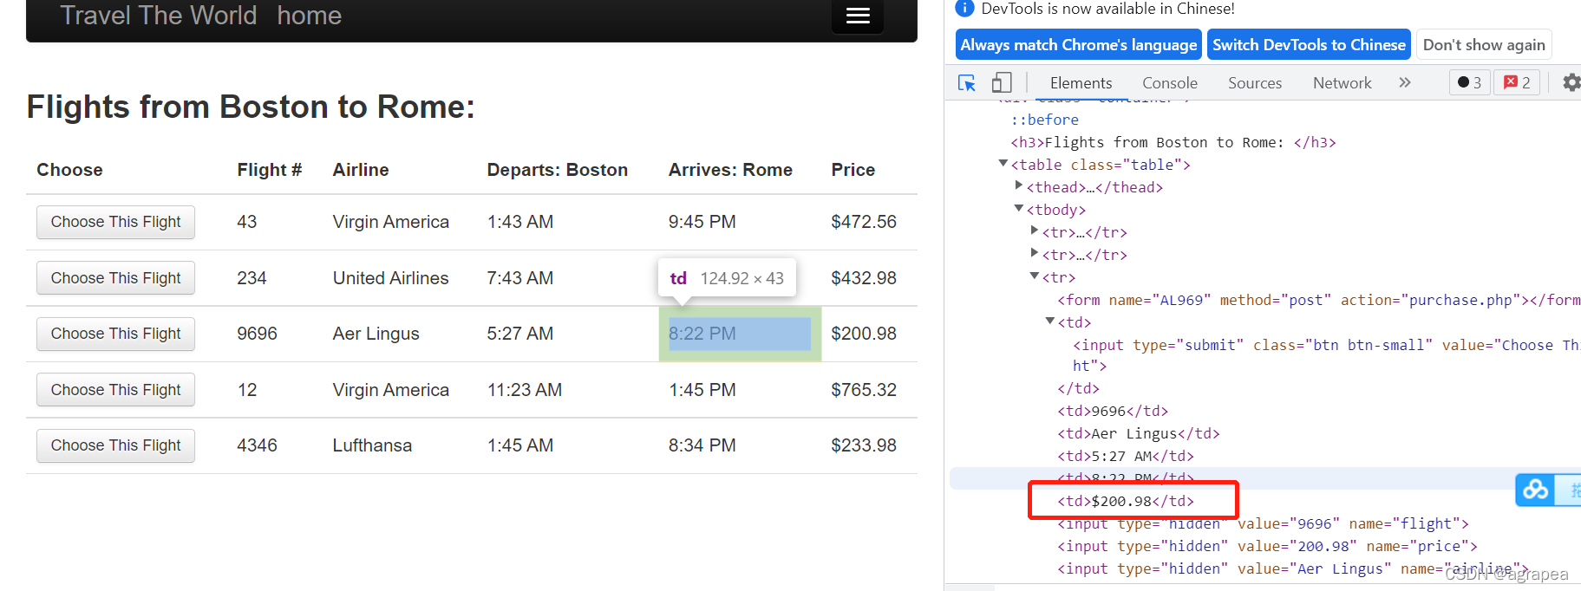The image size is (1581, 591).
Task: Click the Aer Lingus airline cell
Action: click(x=376, y=334)
